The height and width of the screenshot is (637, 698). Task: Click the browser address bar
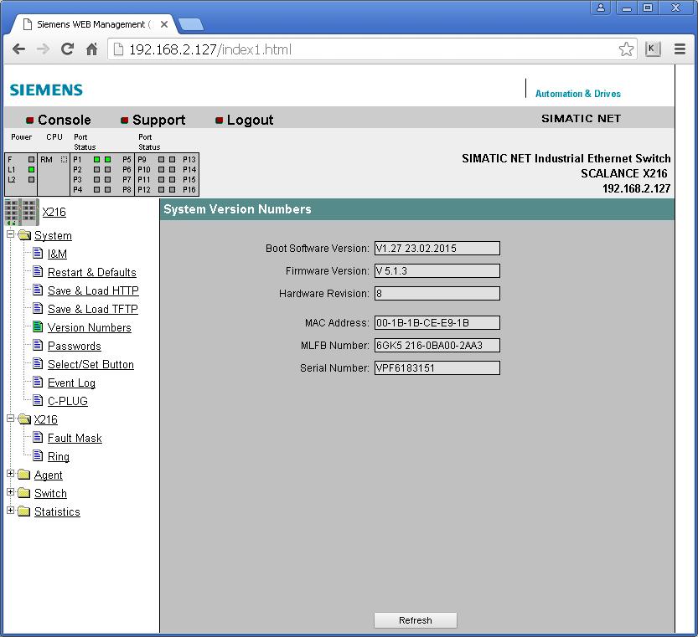click(369, 49)
